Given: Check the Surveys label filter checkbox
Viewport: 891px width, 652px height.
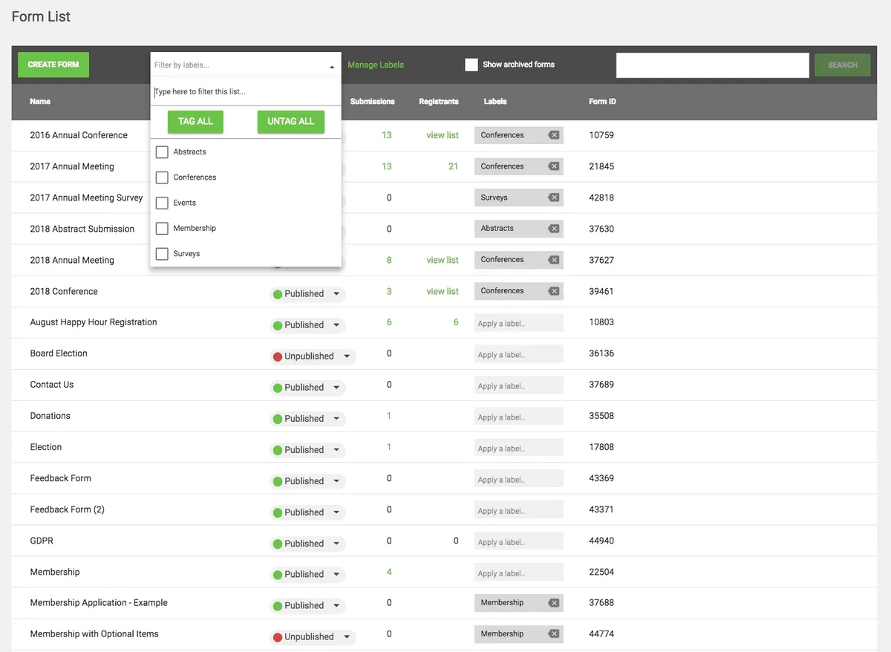Looking at the screenshot, I should coord(162,254).
